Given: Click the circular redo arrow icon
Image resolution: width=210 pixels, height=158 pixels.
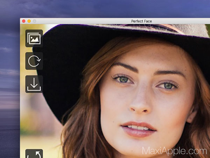Looking at the screenshot, I should (34, 61).
